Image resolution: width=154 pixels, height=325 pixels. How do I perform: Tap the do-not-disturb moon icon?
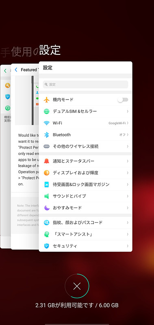coord(47,208)
